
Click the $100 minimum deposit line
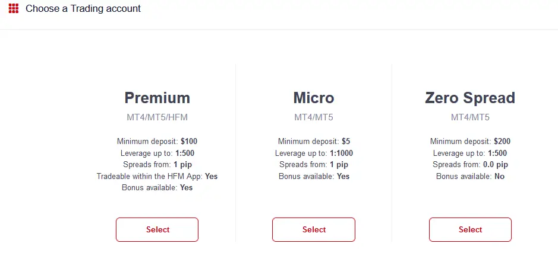pos(157,142)
